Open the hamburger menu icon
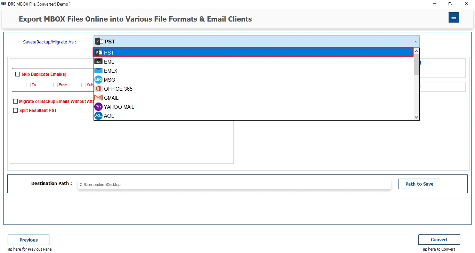The width and height of the screenshot is (475, 253). point(454,17)
